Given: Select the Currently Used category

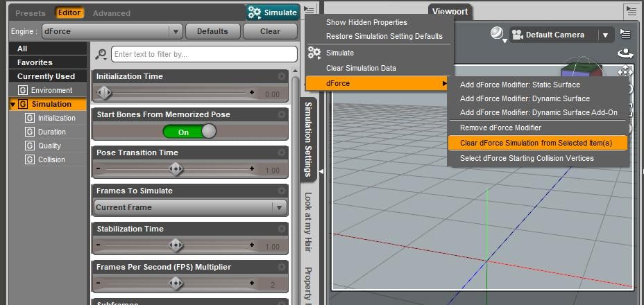Looking at the screenshot, I should point(48,76).
